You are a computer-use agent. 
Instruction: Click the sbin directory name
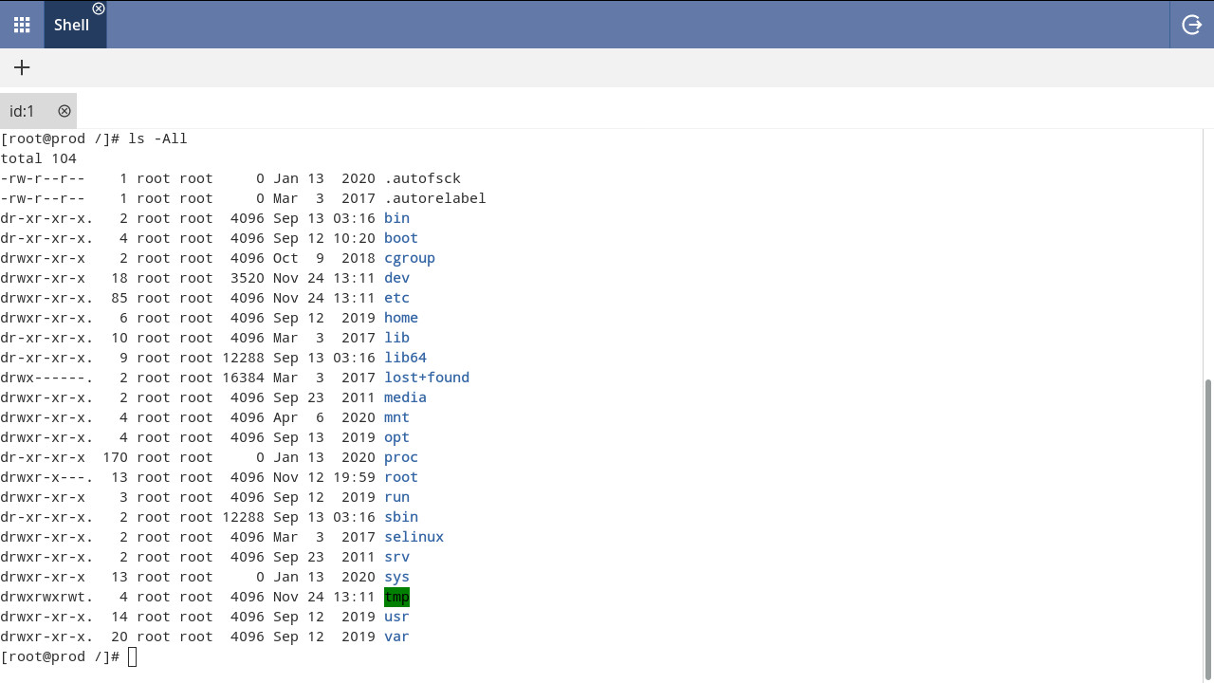(x=400, y=517)
